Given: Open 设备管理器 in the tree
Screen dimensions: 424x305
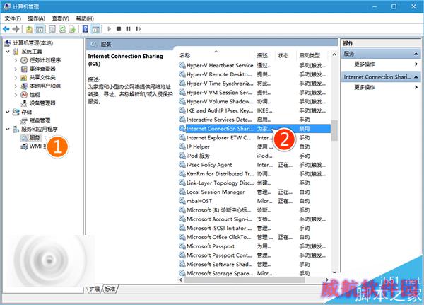Looking at the screenshot, I should pyautogui.click(x=42, y=103).
